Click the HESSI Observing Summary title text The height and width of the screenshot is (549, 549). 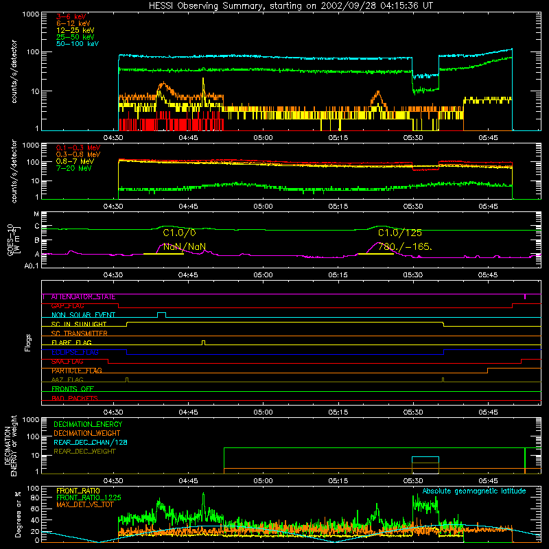pyautogui.click(x=290, y=6)
